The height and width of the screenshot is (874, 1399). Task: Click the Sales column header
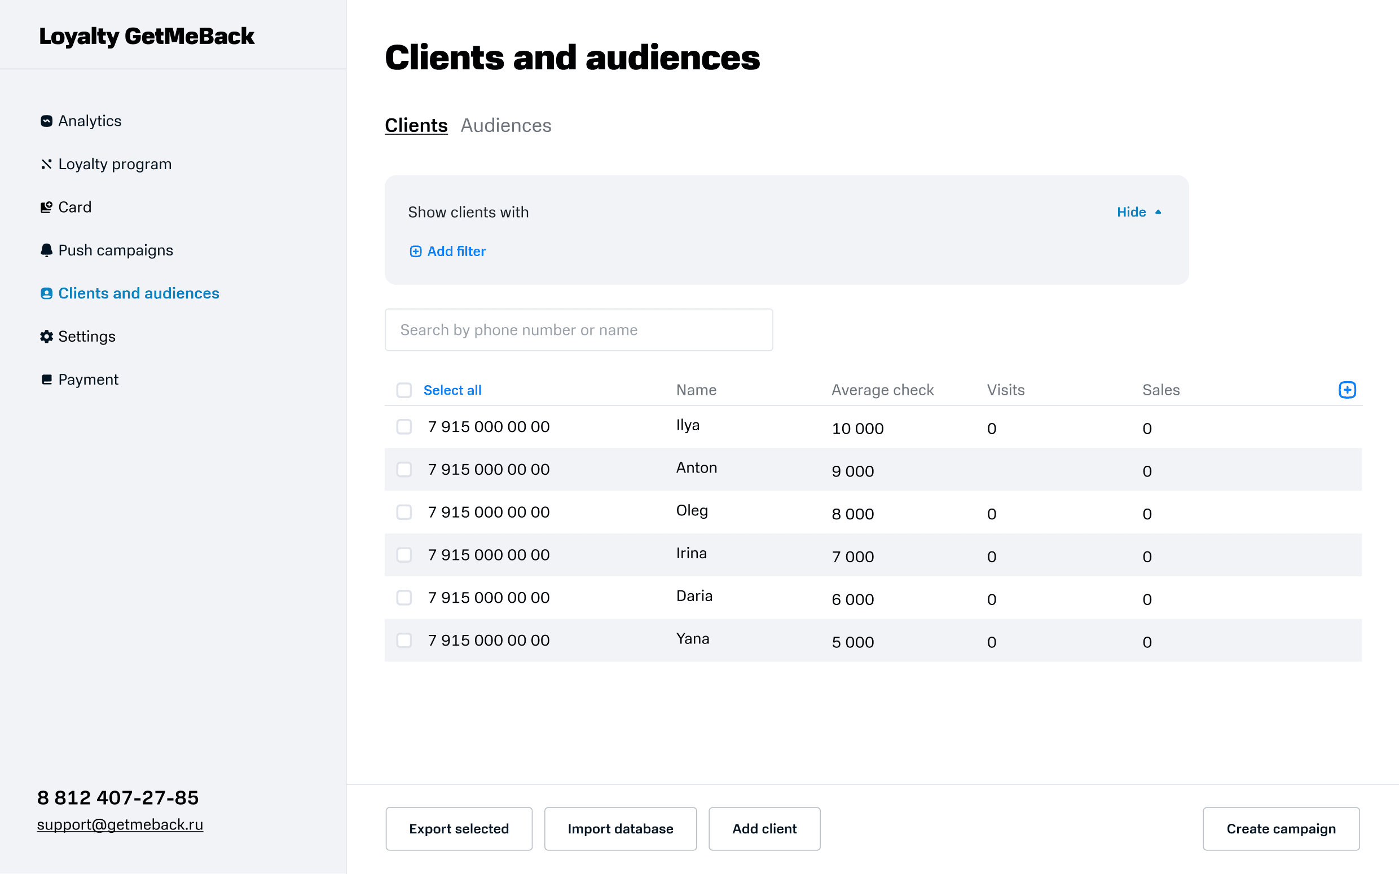pos(1161,390)
